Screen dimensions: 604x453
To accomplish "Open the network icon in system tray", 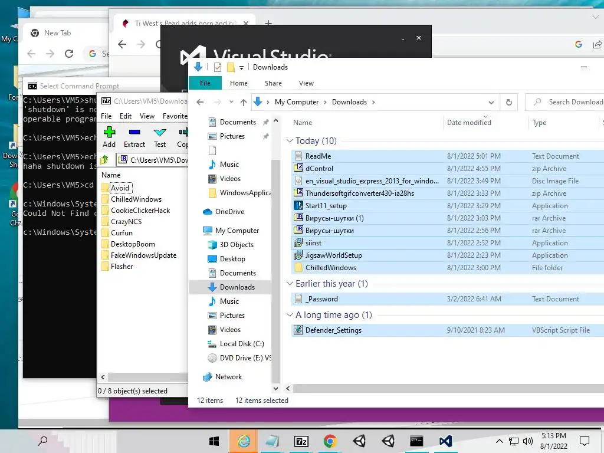I will click(x=514, y=441).
